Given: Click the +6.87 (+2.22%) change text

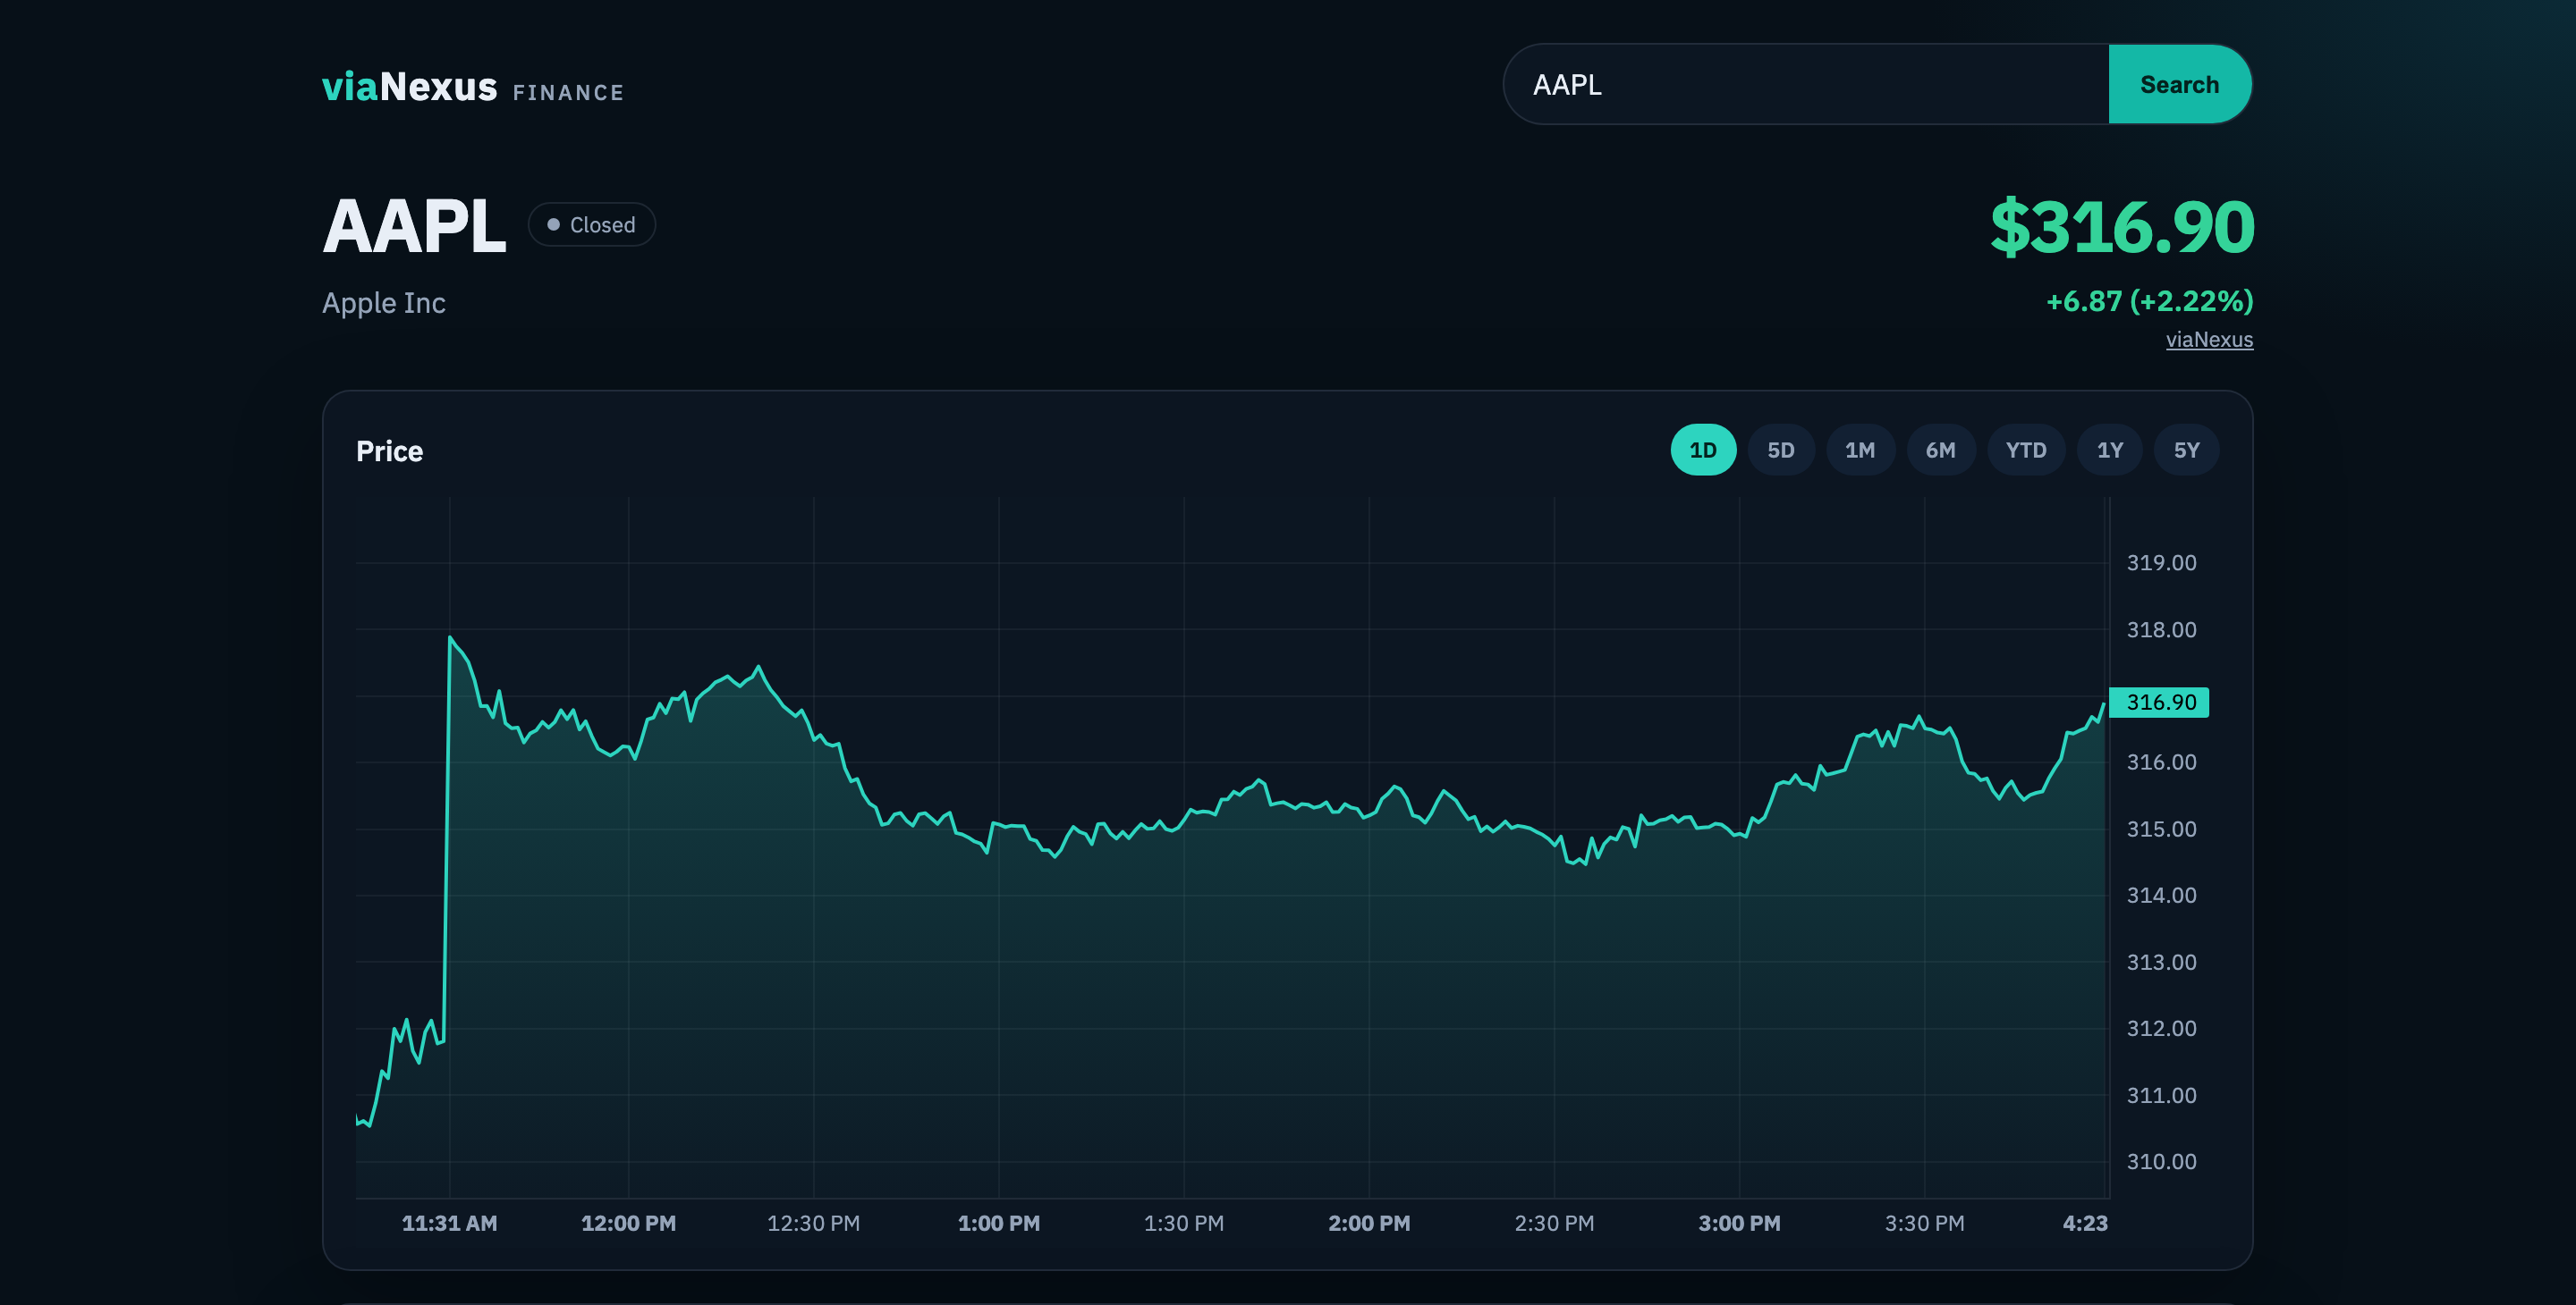Looking at the screenshot, I should click(x=2149, y=300).
